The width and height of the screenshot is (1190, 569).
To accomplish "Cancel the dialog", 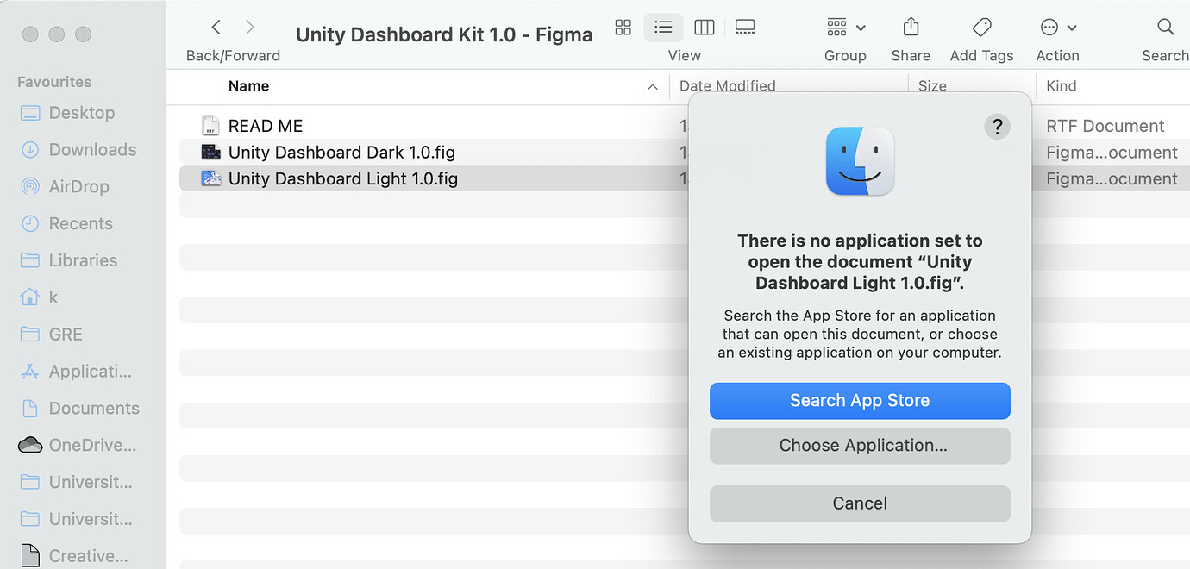I will click(860, 503).
